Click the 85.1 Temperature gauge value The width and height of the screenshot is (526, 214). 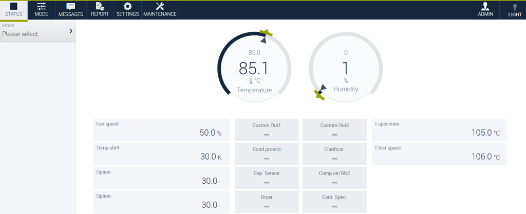click(254, 69)
